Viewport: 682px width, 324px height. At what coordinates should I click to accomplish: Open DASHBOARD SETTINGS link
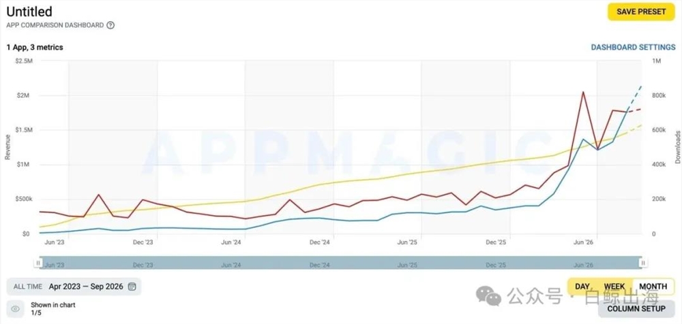[x=633, y=48]
